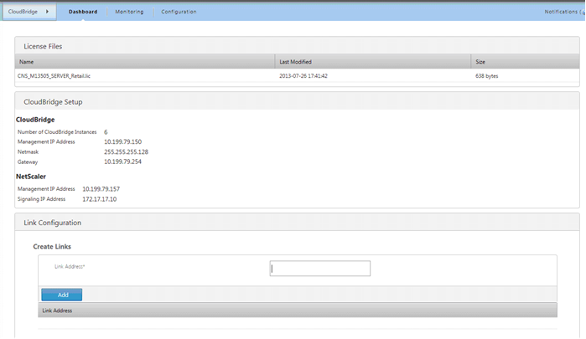Click the Link Configuration panel heading
586x339 pixels.
coord(52,223)
